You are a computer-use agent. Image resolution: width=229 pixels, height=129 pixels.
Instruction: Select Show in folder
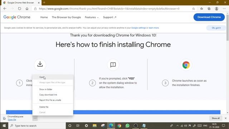coord(53,89)
